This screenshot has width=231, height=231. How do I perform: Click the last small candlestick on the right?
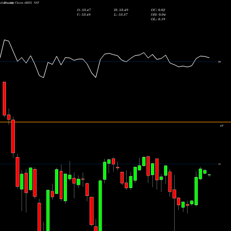point(209,175)
